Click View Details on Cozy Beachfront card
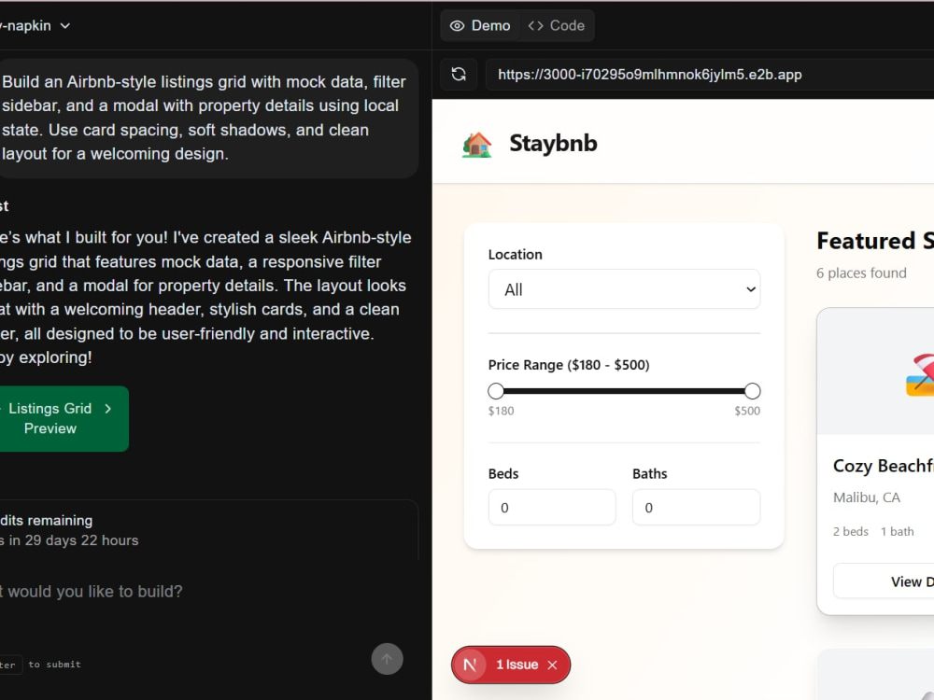This screenshot has width=934, height=700. tap(884, 581)
